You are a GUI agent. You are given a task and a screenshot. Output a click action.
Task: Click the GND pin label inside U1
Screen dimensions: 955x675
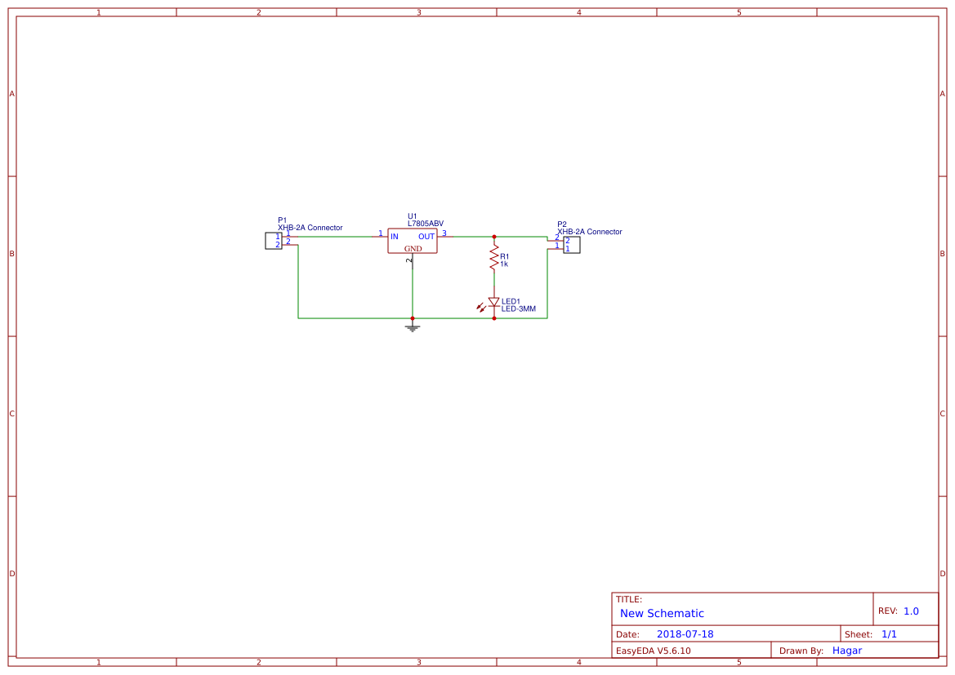point(413,248)
